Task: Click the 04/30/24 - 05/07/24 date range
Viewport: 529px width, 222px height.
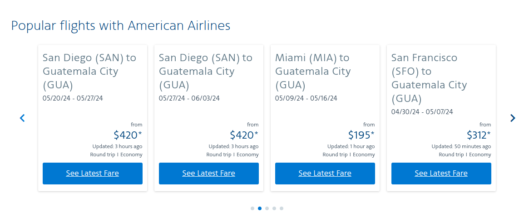Action: coord(422,112)
